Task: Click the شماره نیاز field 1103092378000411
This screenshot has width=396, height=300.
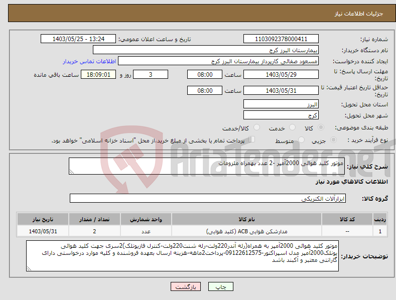Action: (x=281, y=39)
